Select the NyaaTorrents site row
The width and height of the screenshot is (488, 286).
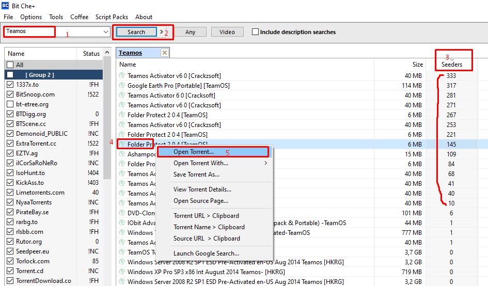pyautogui.click(x=54, y=202)
